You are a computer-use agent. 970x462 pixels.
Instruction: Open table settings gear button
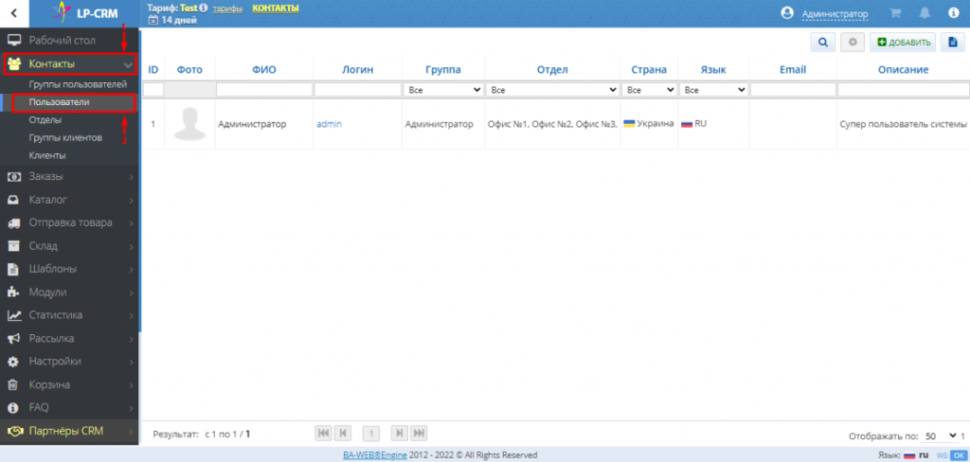point(853,42)
